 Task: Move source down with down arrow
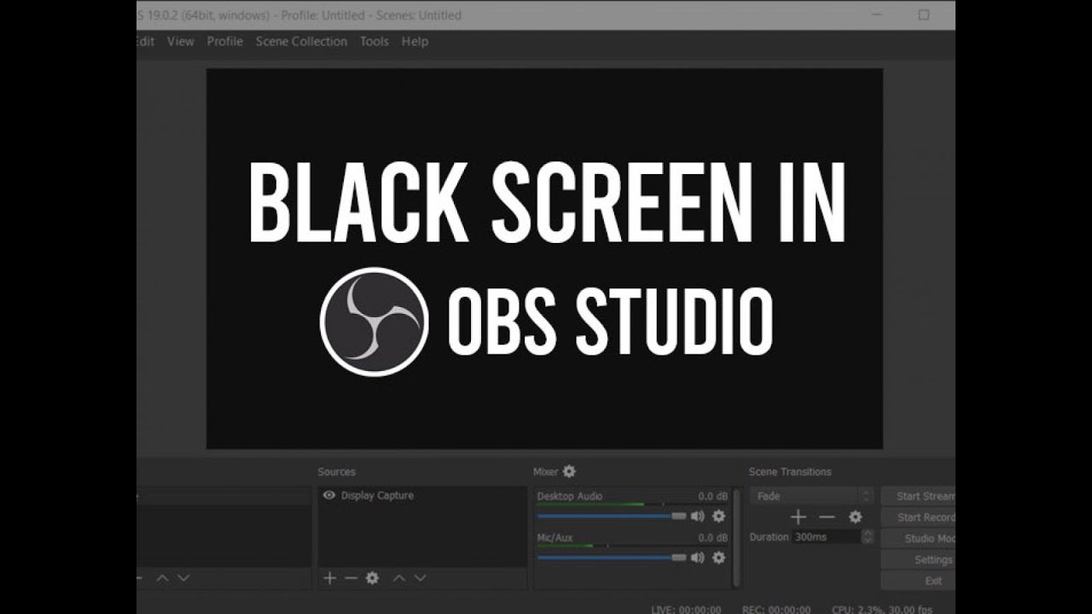coord(420,578)
